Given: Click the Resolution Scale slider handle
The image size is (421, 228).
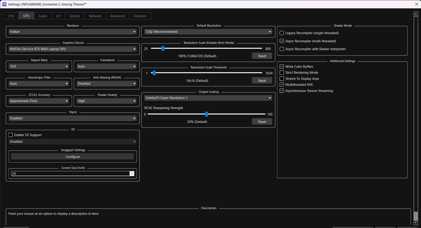Looking at the screenshot, I should (x=163, y=48).
